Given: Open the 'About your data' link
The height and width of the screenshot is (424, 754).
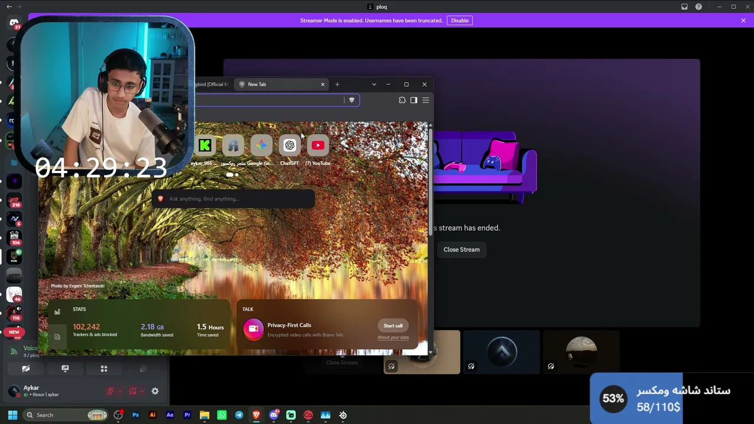Looking at the screenshot, I should pyautogui.click(x=393, y=337).
